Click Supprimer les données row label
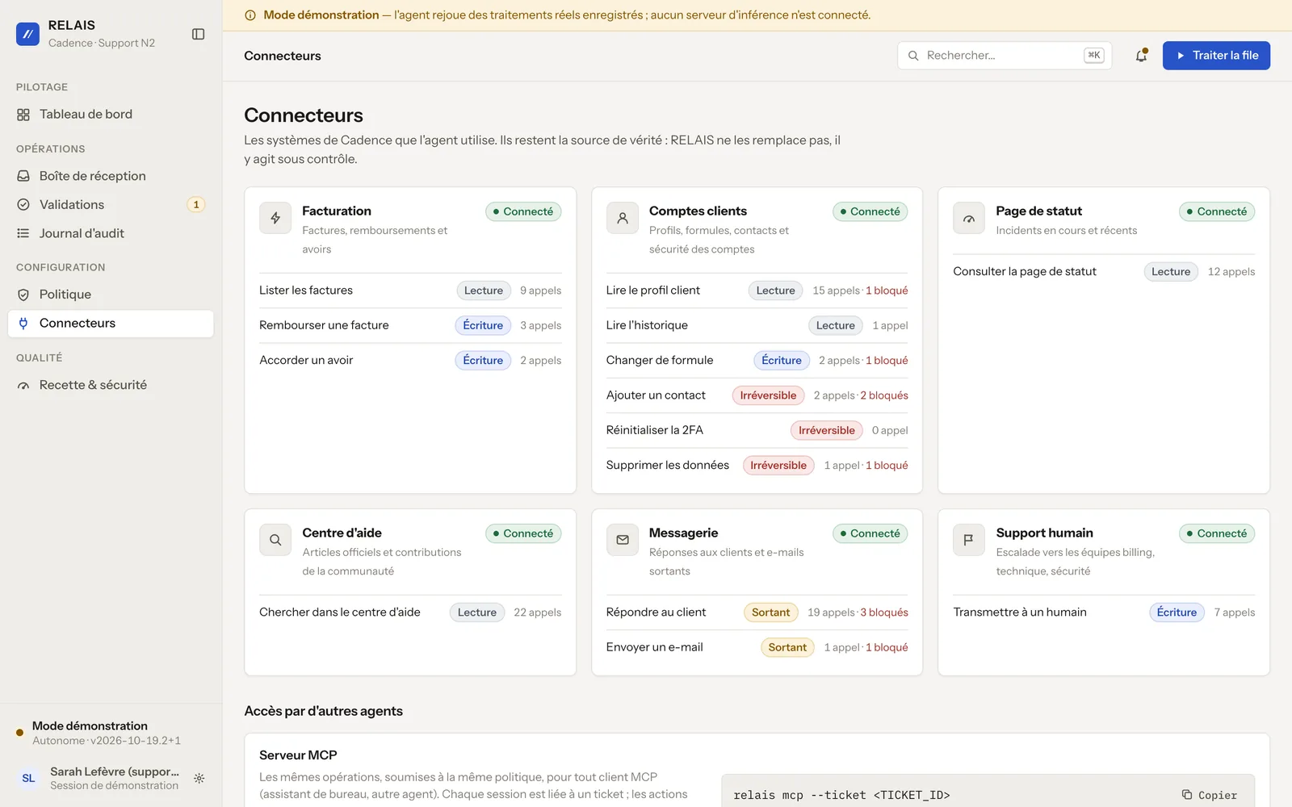 point(668,465)
